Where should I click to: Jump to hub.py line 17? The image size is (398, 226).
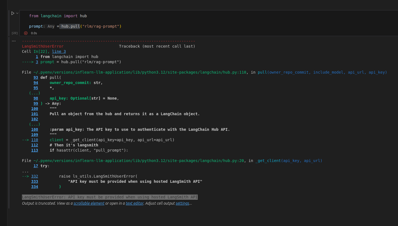(x=36, y=166)
